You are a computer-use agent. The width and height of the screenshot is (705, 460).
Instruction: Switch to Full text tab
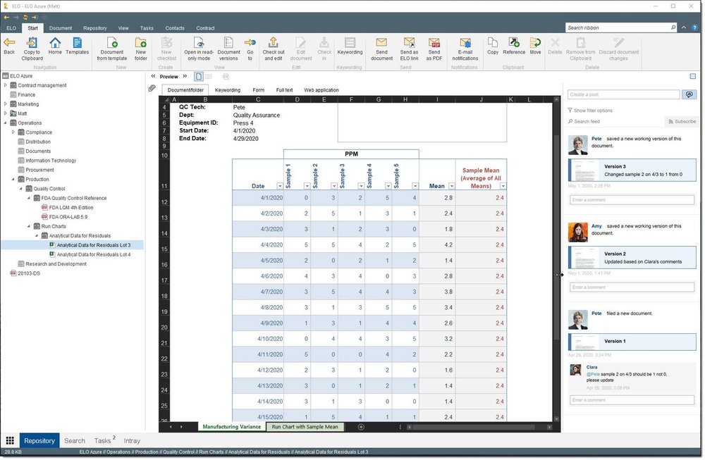pos(284,90)
